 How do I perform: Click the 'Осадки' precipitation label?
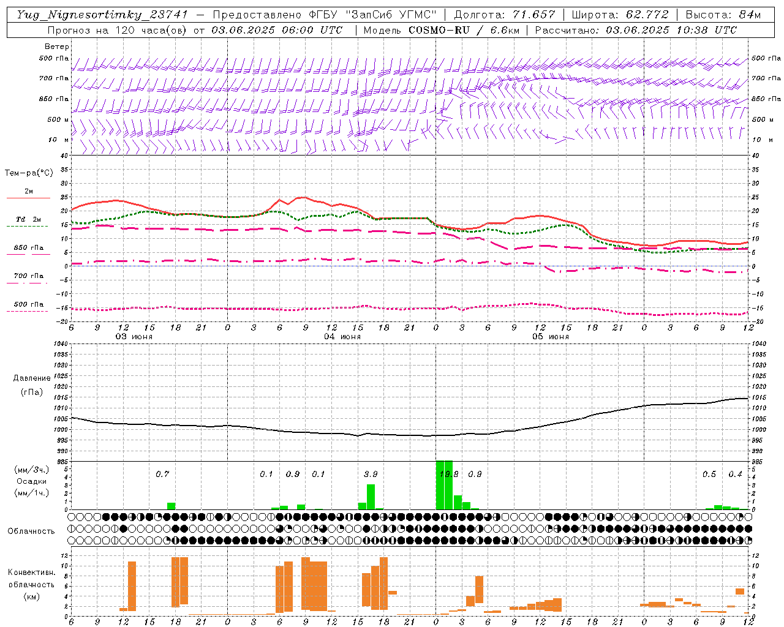pos(32,481)
